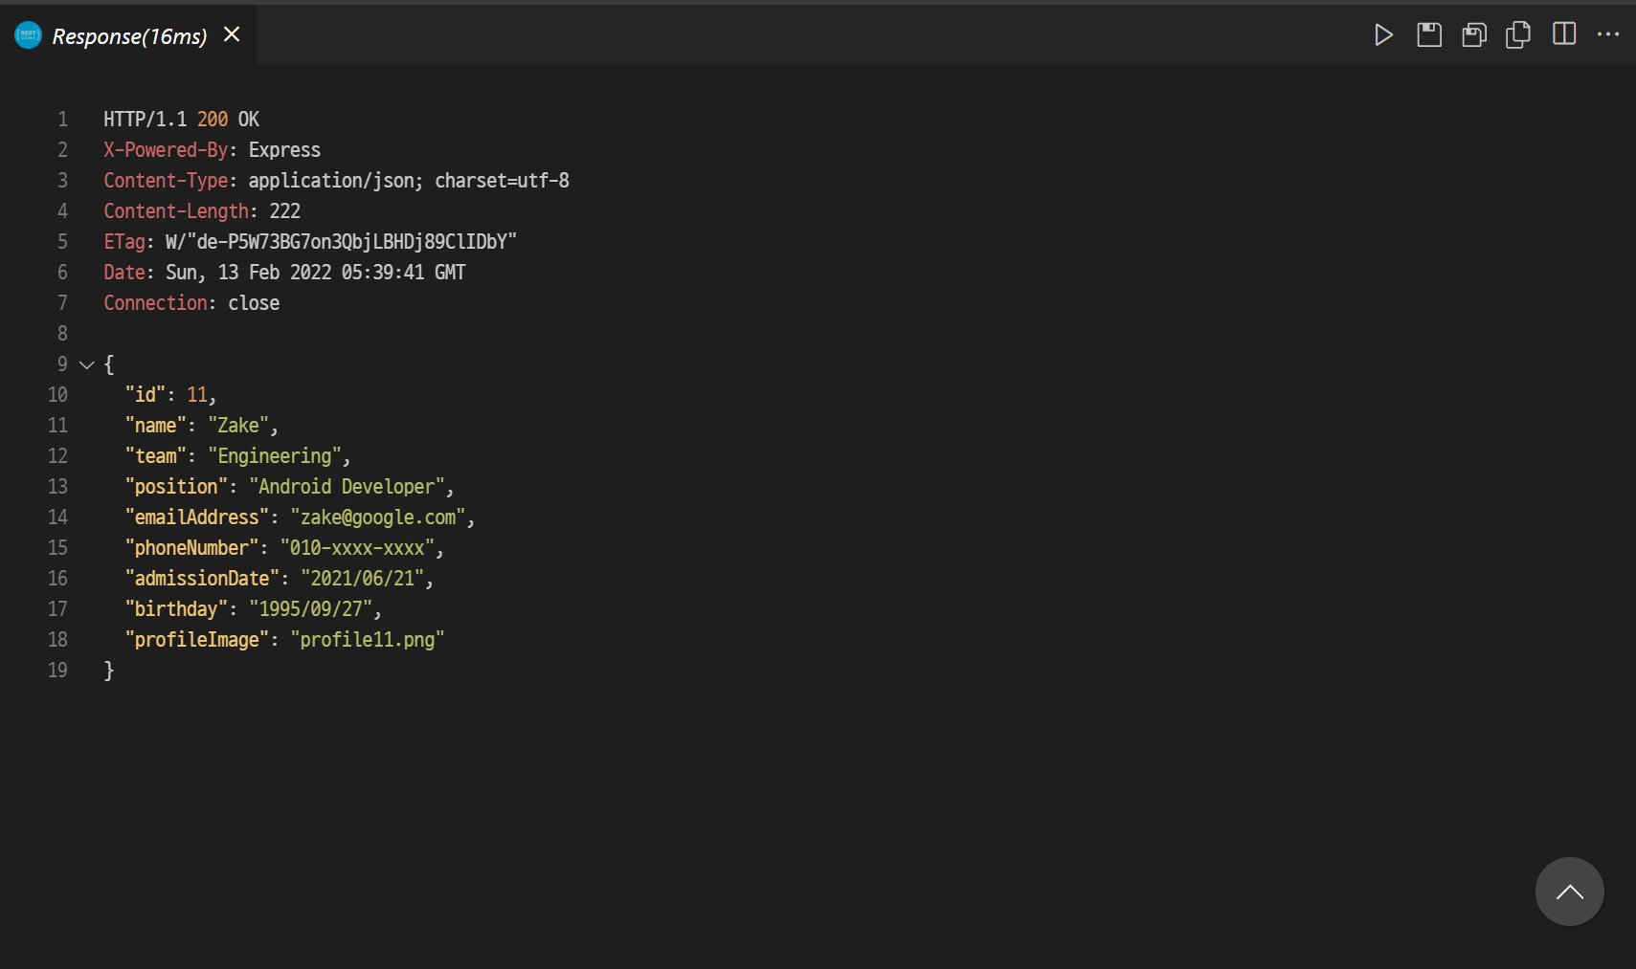Split the editor with the two-column icon
The width and height of the screenshot is (1636, 969).
(1564, 34)
